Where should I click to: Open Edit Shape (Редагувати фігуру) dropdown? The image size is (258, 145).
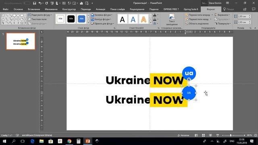pyautogui.click(x=40, y=15)
